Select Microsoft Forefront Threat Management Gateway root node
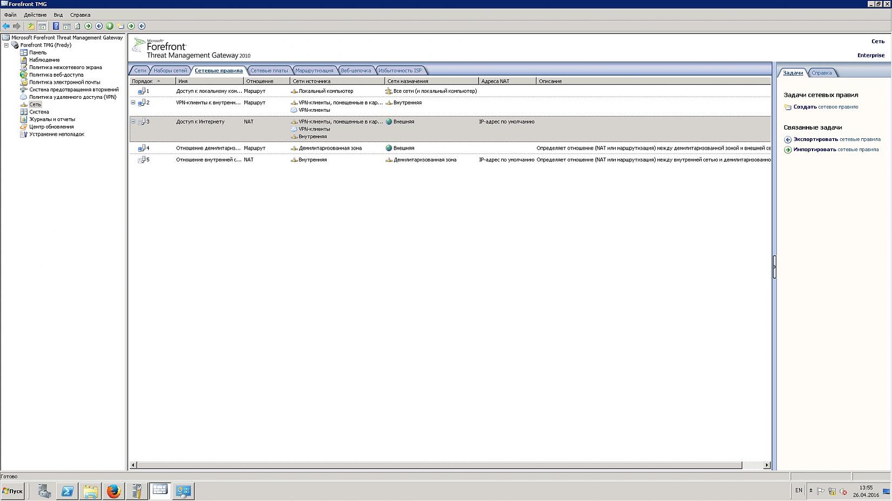 67,38
